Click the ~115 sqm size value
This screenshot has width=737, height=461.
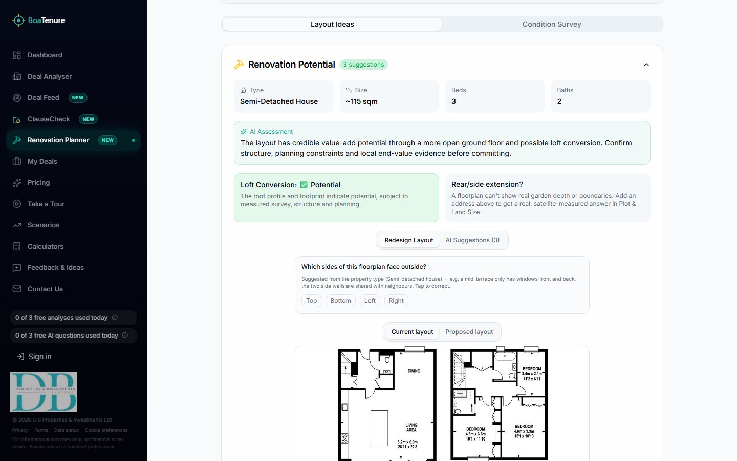[x=362, y=101]
